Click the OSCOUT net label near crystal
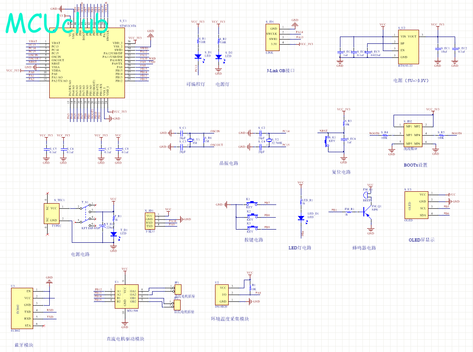The height and width of the screenshot is (352, 473). click(217, 145)
